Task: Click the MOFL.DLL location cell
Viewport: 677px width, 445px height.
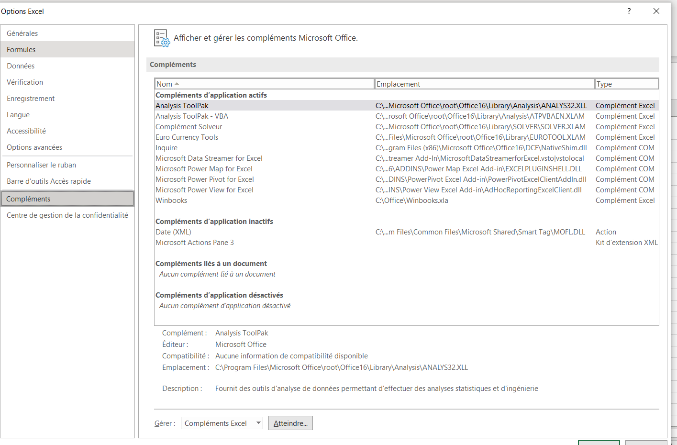Action: tap(480, 232)
